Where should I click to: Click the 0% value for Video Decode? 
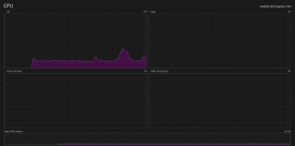click(x=145, y=71)
